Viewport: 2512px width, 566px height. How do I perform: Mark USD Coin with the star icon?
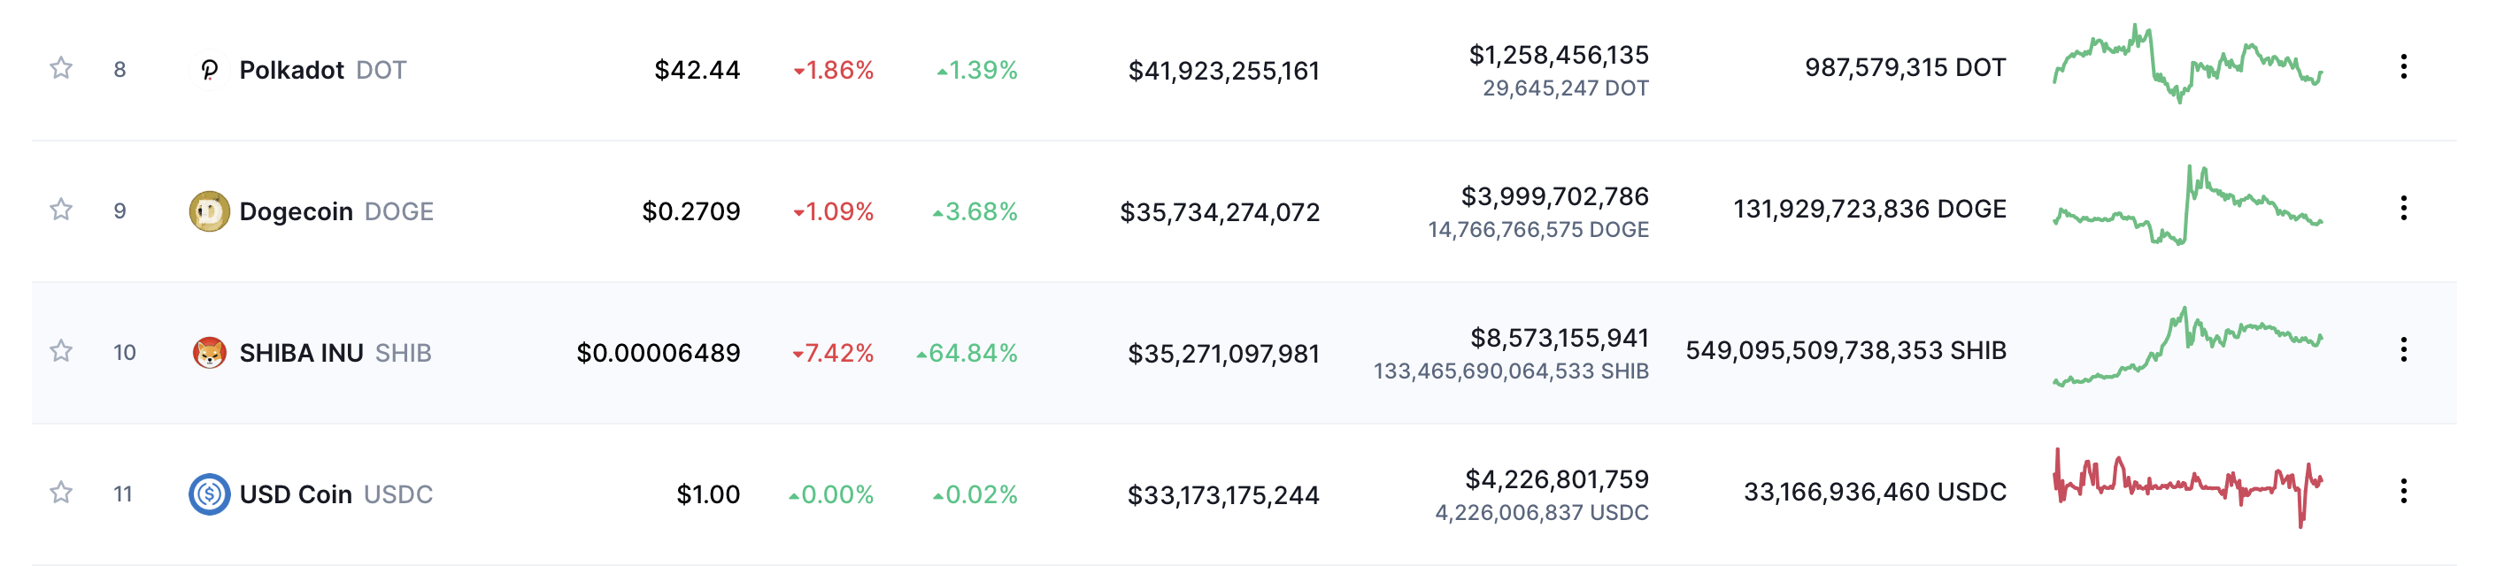point(61,492)
